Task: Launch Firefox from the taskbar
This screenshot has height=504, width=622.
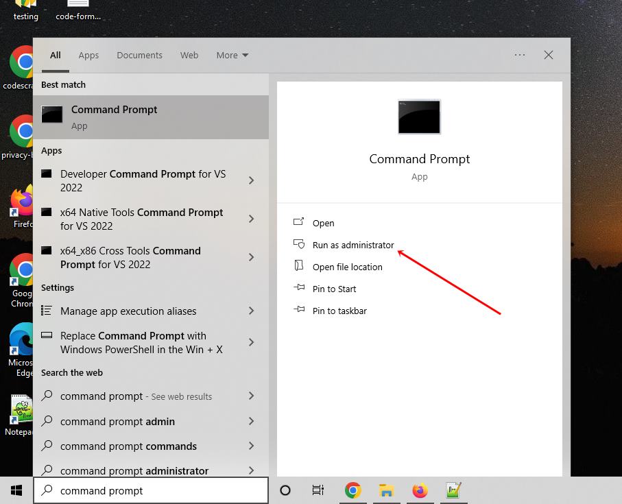Action: pos(420,491)
